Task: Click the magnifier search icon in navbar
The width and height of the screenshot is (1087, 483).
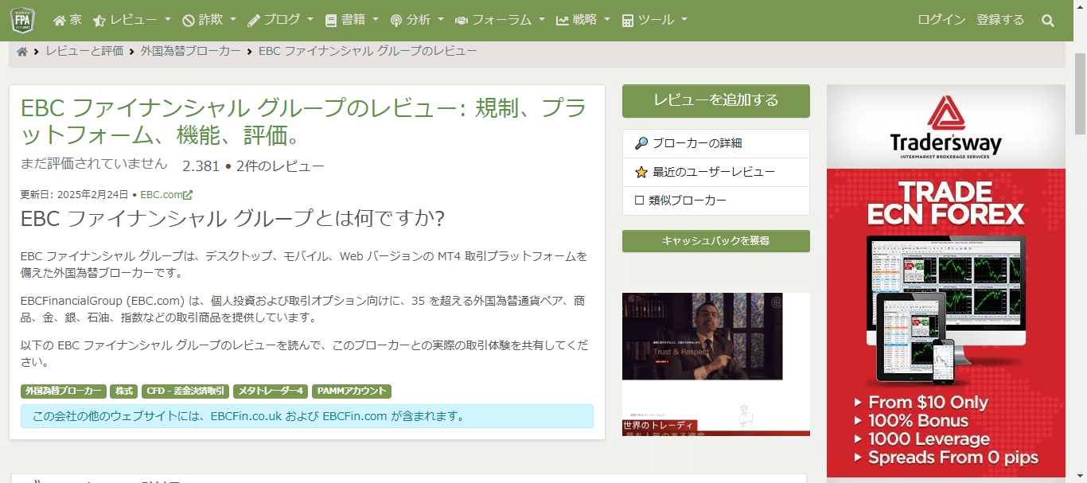Action: (1048, 21)
